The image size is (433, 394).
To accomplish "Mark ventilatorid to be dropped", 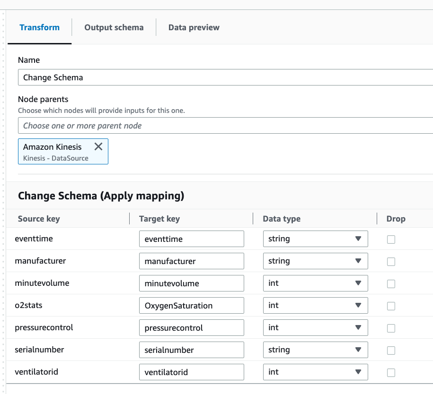I will [x=391, y=373].
